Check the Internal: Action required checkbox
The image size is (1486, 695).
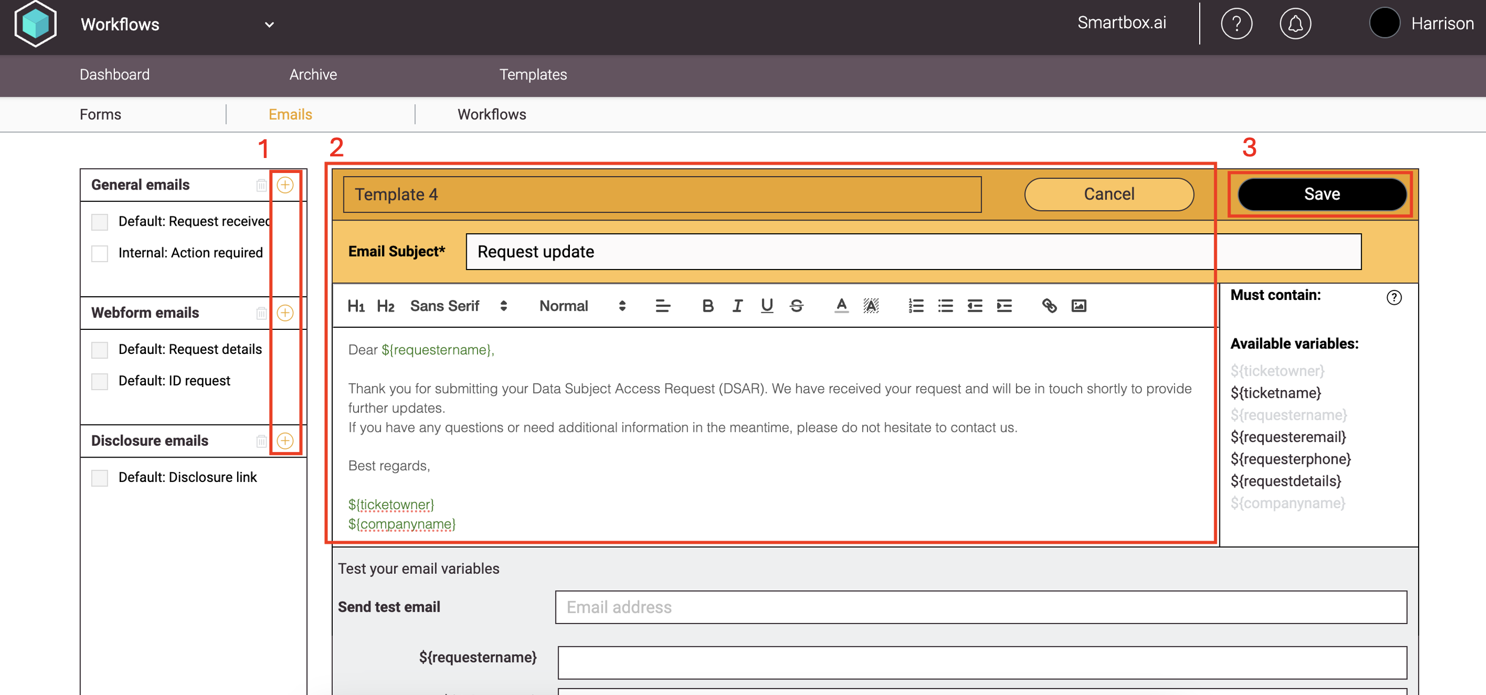pyautogui.click(x=100, y=254)
